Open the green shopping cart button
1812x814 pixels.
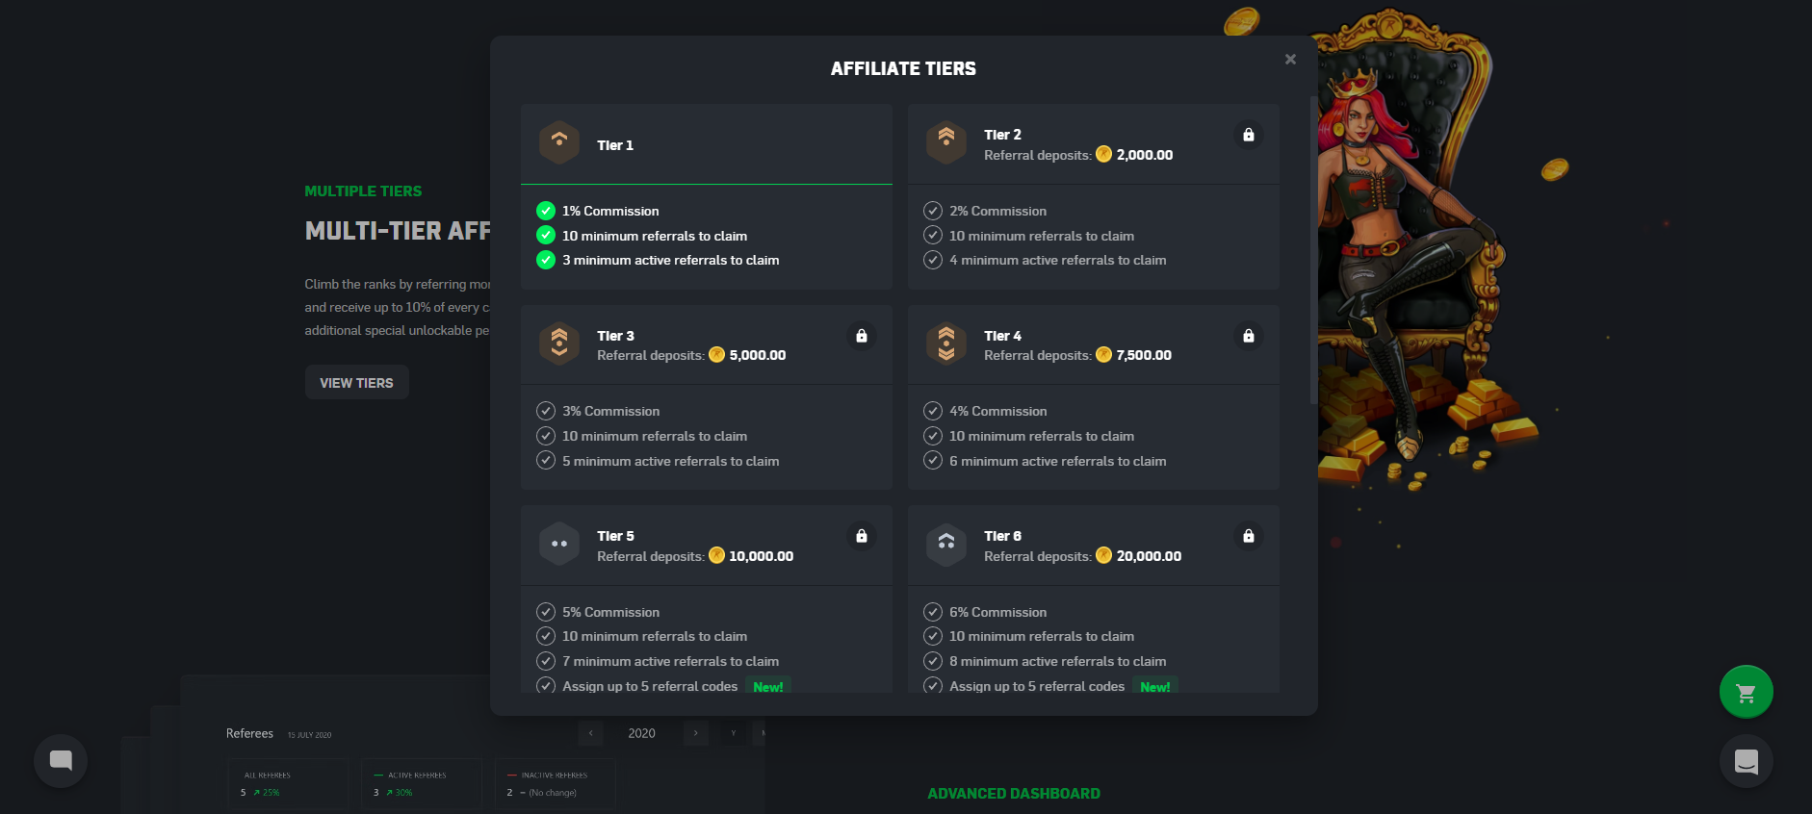coord(1746,692)
